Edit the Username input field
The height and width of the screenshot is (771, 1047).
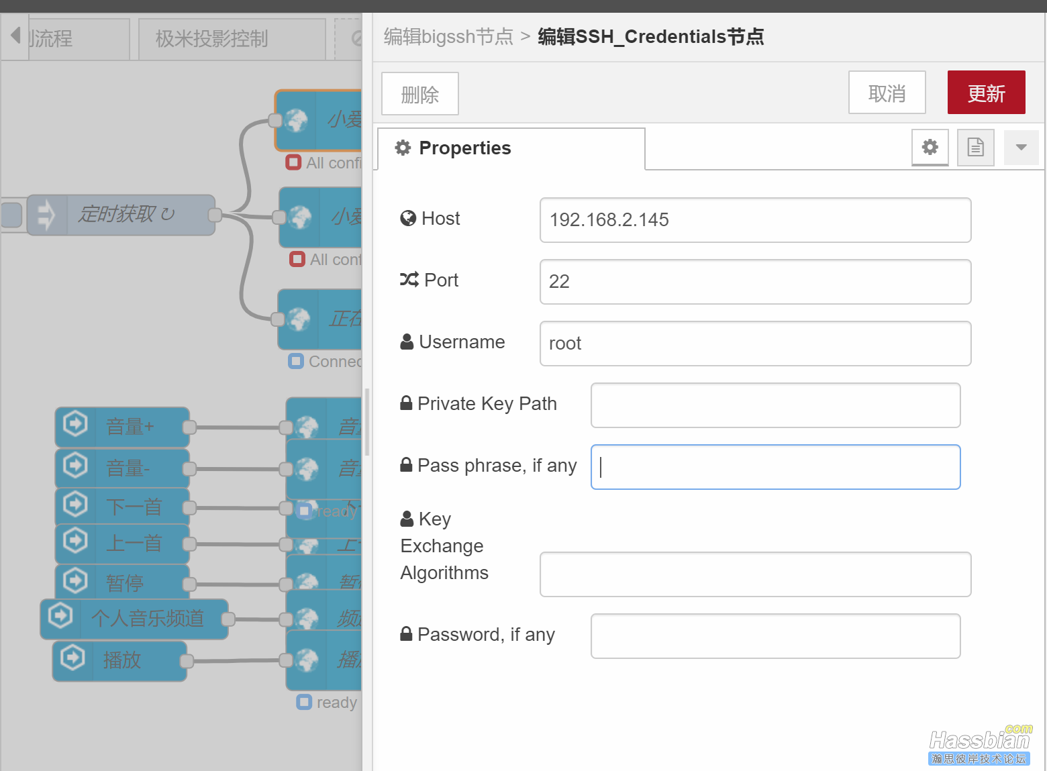(755, 344)
